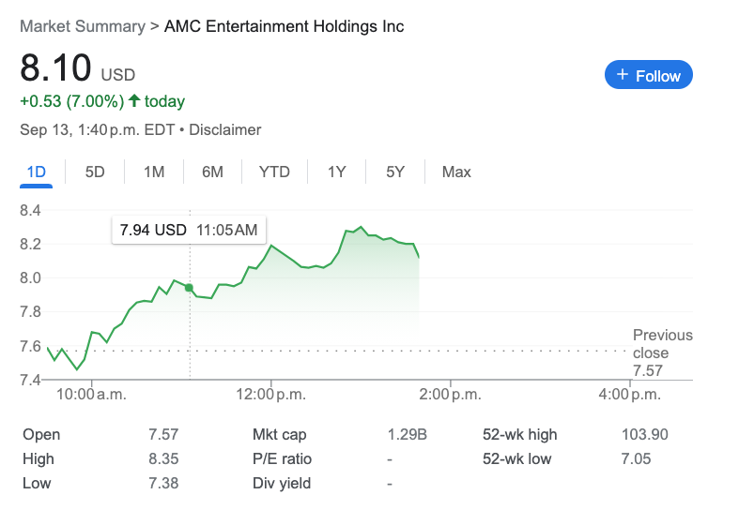Click the plus icon on Follow button
The width and height of the screenshot is (739, 510).
623,74
